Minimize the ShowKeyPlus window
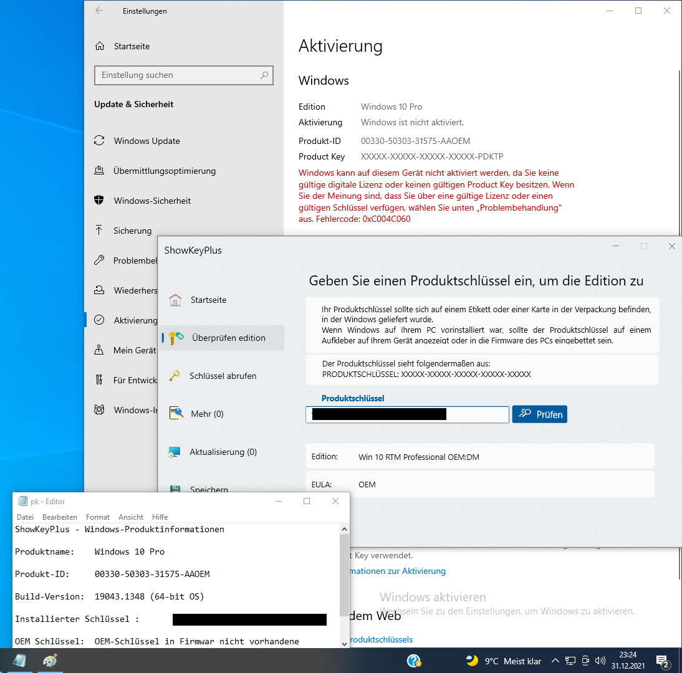Viewport: 682px width, 673px height. click(616, 246)
